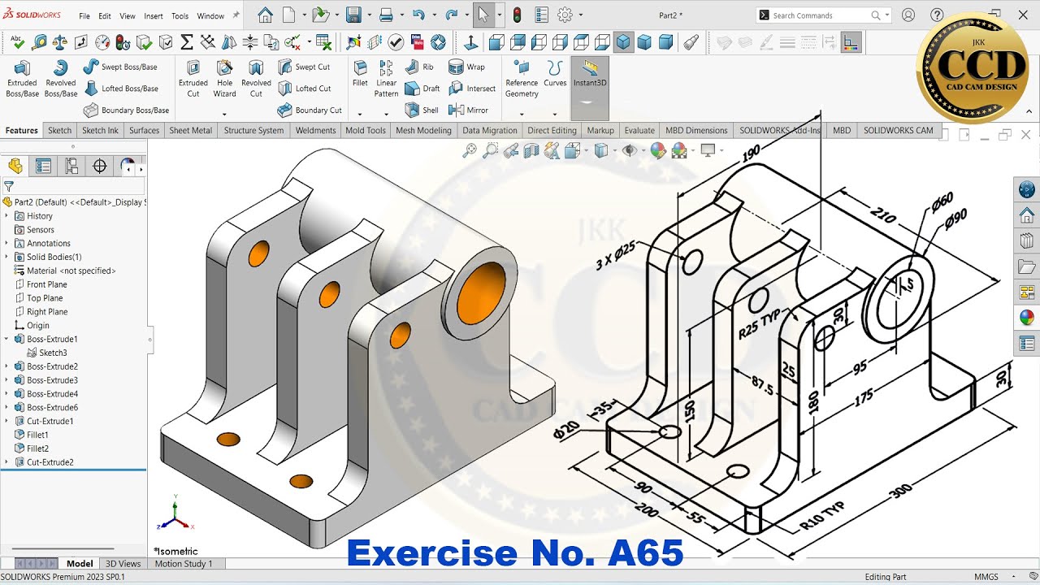The image size is (1040, 585).
Task: Open the Curves tool menu
Action: tap(555, 73)
